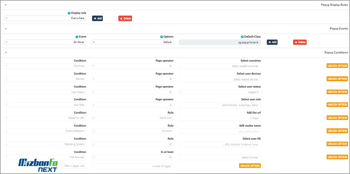This screenshot has width=350, height=174.
Task: Open the User Role condition dropdown
Action: coord(45,105)
